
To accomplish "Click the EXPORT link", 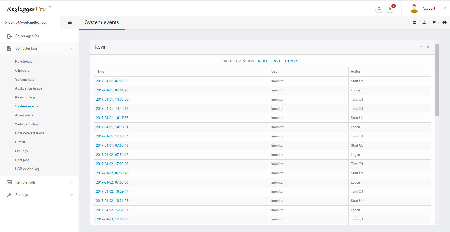I will (292, 61).
